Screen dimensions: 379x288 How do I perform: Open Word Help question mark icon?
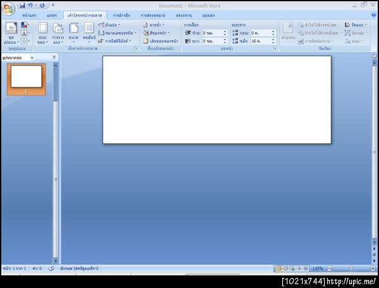click(374, 15)
